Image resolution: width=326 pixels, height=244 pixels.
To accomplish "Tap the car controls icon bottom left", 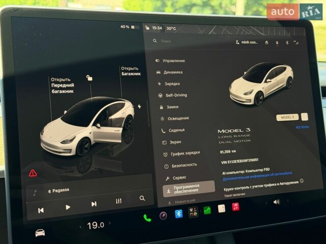I will pyautogui.click(x=40, y=233).
